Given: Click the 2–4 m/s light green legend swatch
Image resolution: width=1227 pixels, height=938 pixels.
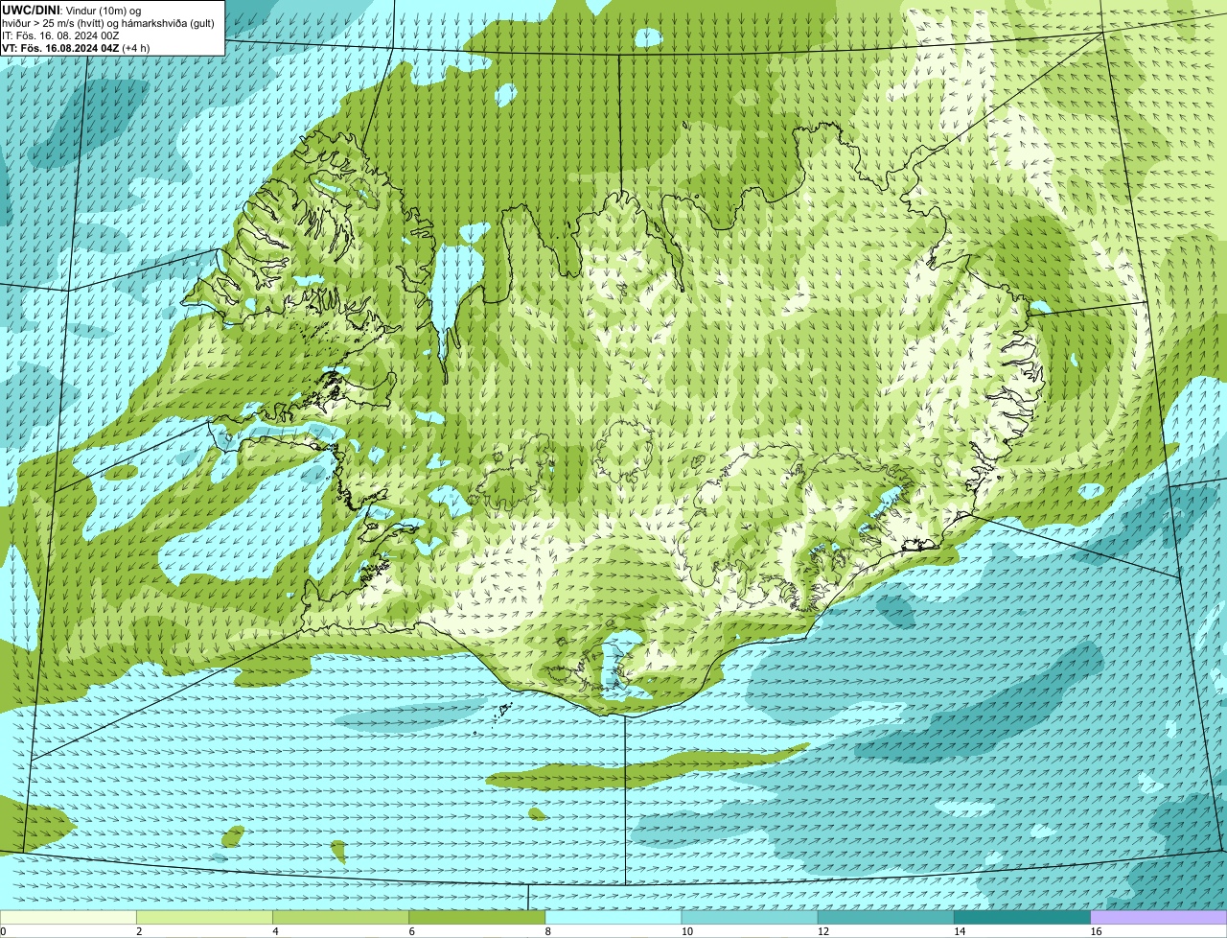Looking at the screenshot, I should coord(205,917).
